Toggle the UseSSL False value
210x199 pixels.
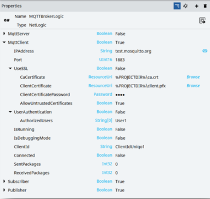click(120, 68)
